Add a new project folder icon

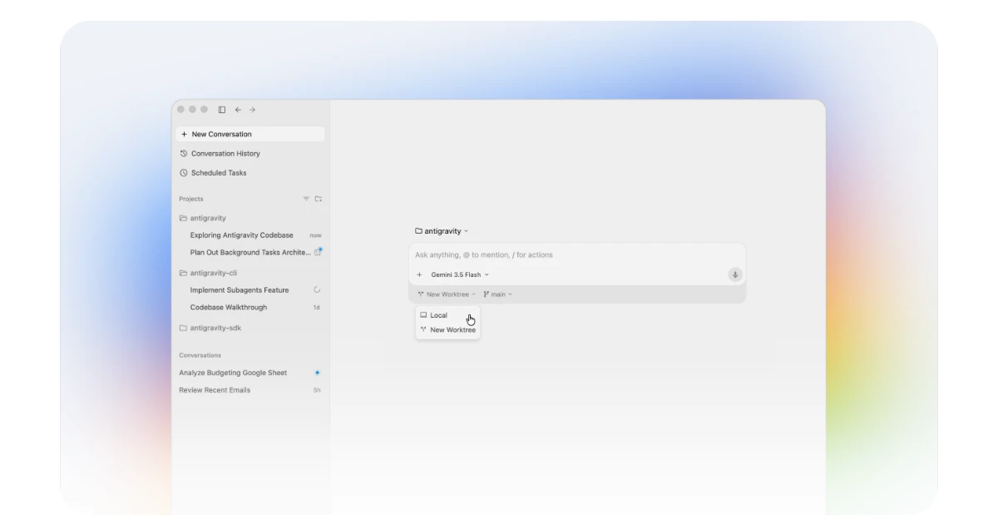pos(319,199)
